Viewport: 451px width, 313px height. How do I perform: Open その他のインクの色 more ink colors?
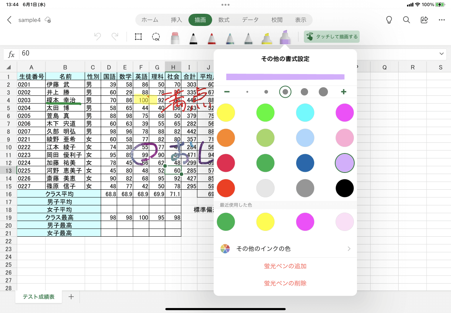point(286,248)
